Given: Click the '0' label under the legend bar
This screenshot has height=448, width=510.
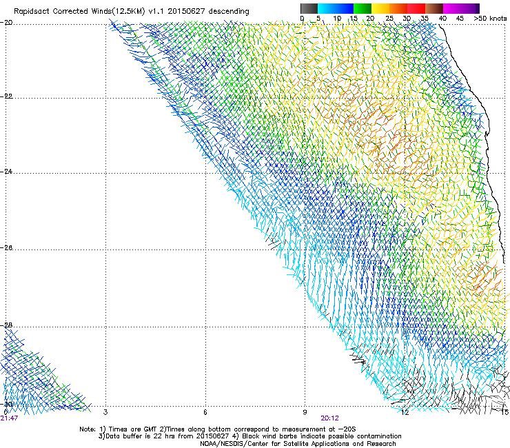Looking at the screenshot, I should click(x=302, y=19).
